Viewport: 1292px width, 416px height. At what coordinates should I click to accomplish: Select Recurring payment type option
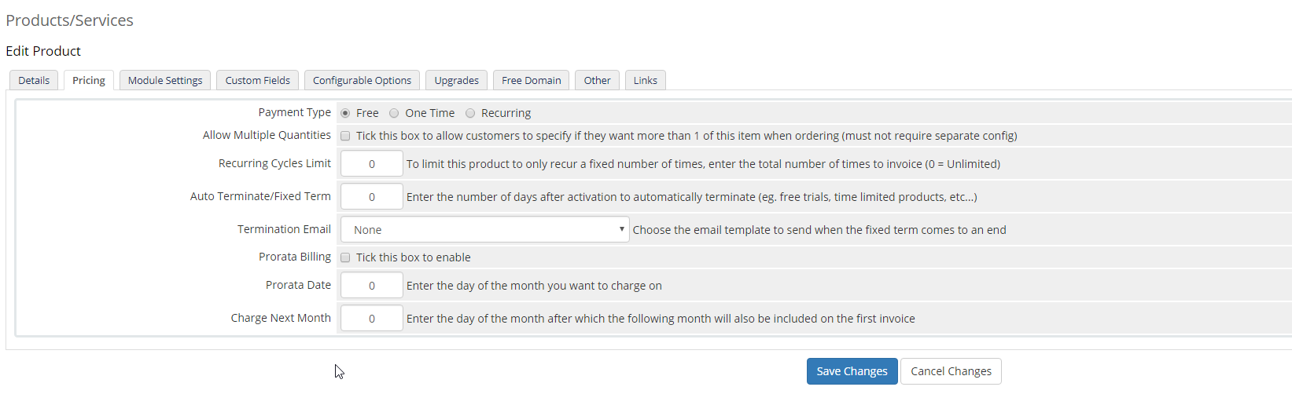pos(470,113)
